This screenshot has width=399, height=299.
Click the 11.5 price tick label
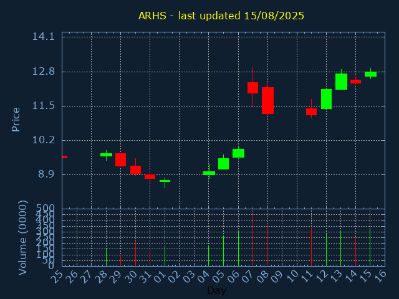click(44, 106)
